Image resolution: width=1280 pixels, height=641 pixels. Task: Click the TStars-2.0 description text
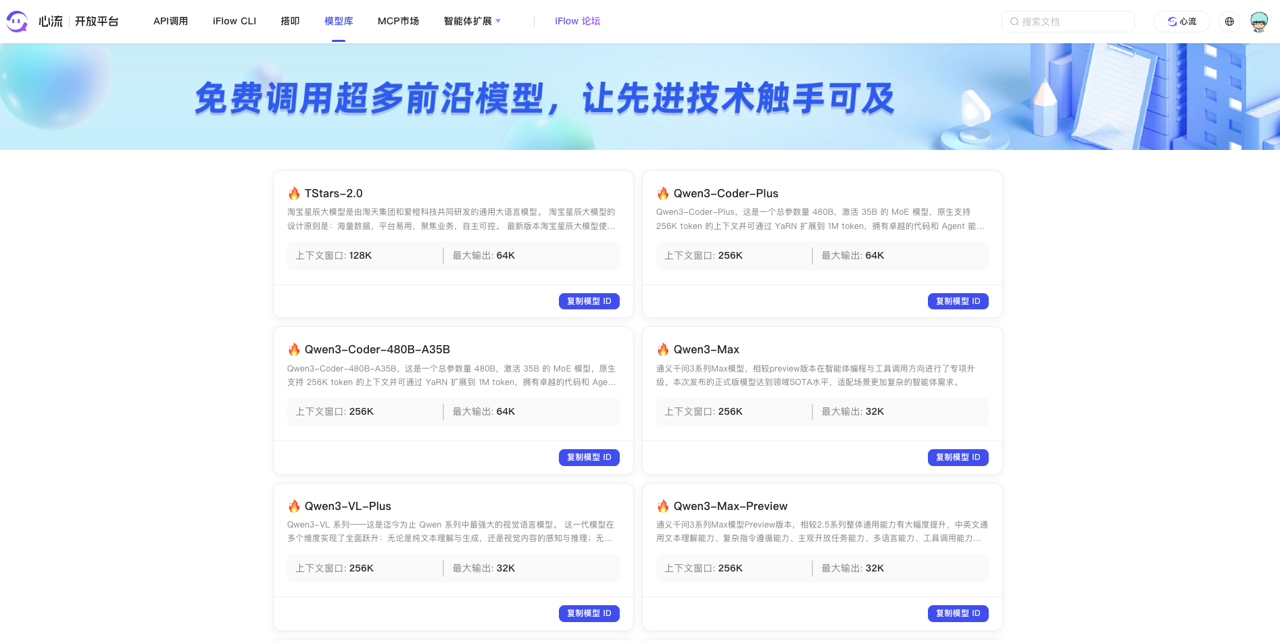(451, 219)
